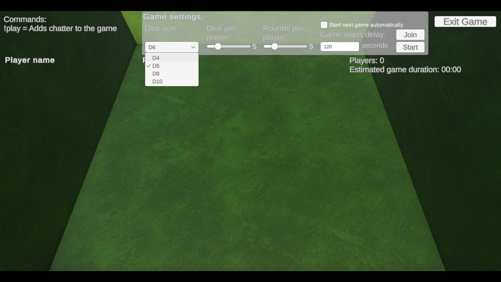Click Exit Game
Image resolution: width=501 pixels, height=282 pixels.
(x=465, y=22)
